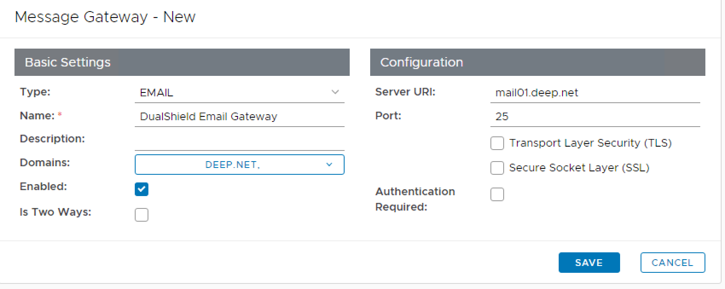Click the red required asterisk beside Name
Screen dimensions: 725x289
pos(60,116)
